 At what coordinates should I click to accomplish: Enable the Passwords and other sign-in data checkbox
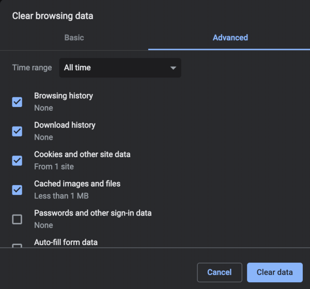click(17, 219)
